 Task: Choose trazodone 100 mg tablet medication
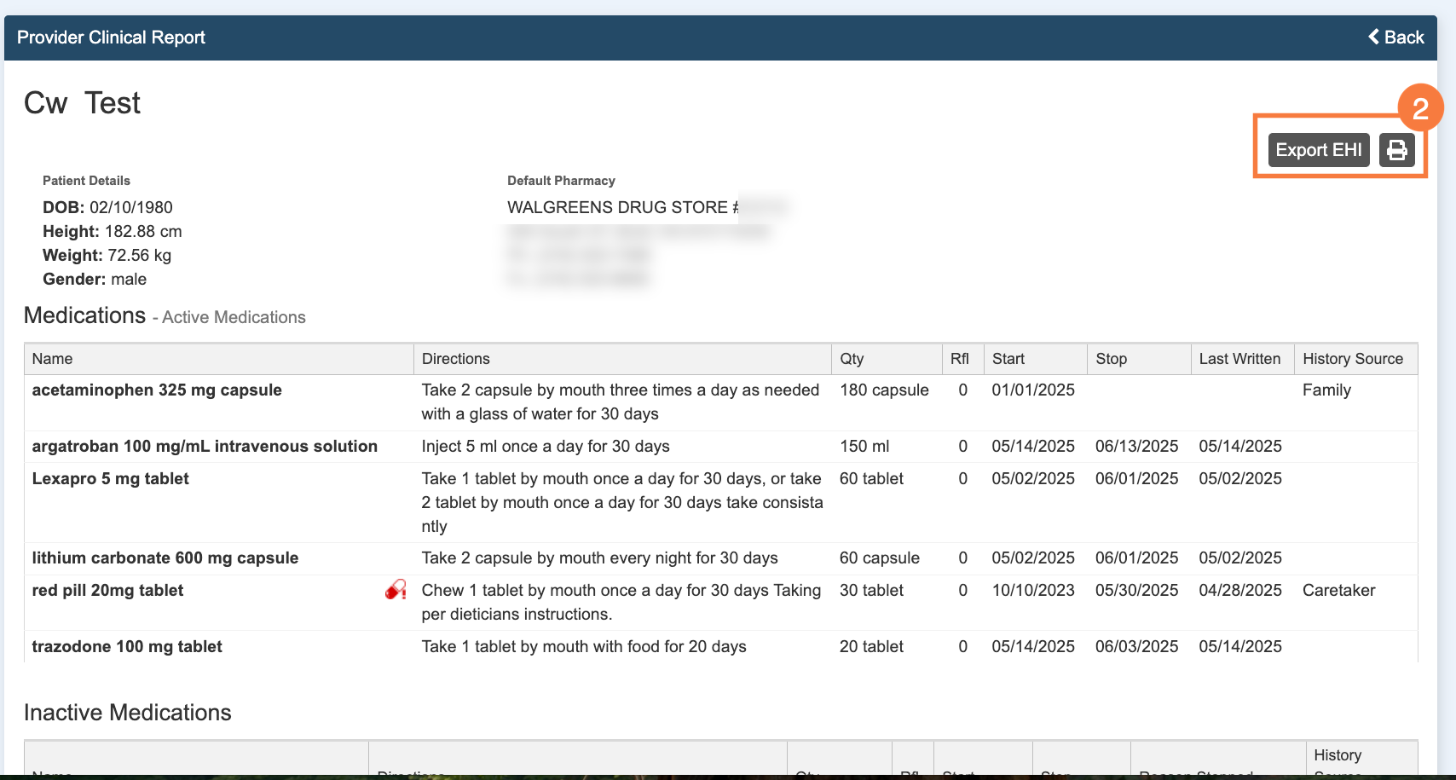[x=127, y=647]
